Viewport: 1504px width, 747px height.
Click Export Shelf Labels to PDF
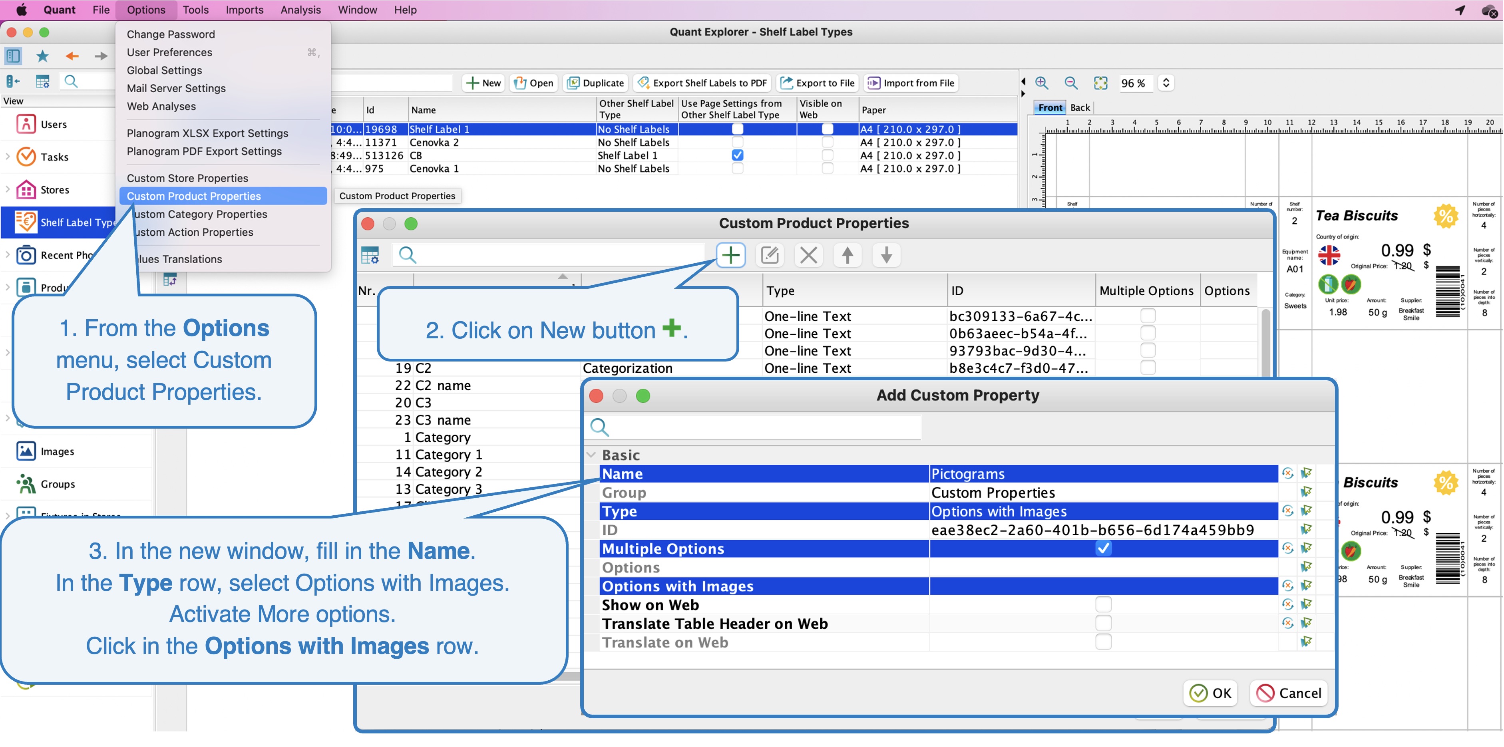(x=702, y=83)
